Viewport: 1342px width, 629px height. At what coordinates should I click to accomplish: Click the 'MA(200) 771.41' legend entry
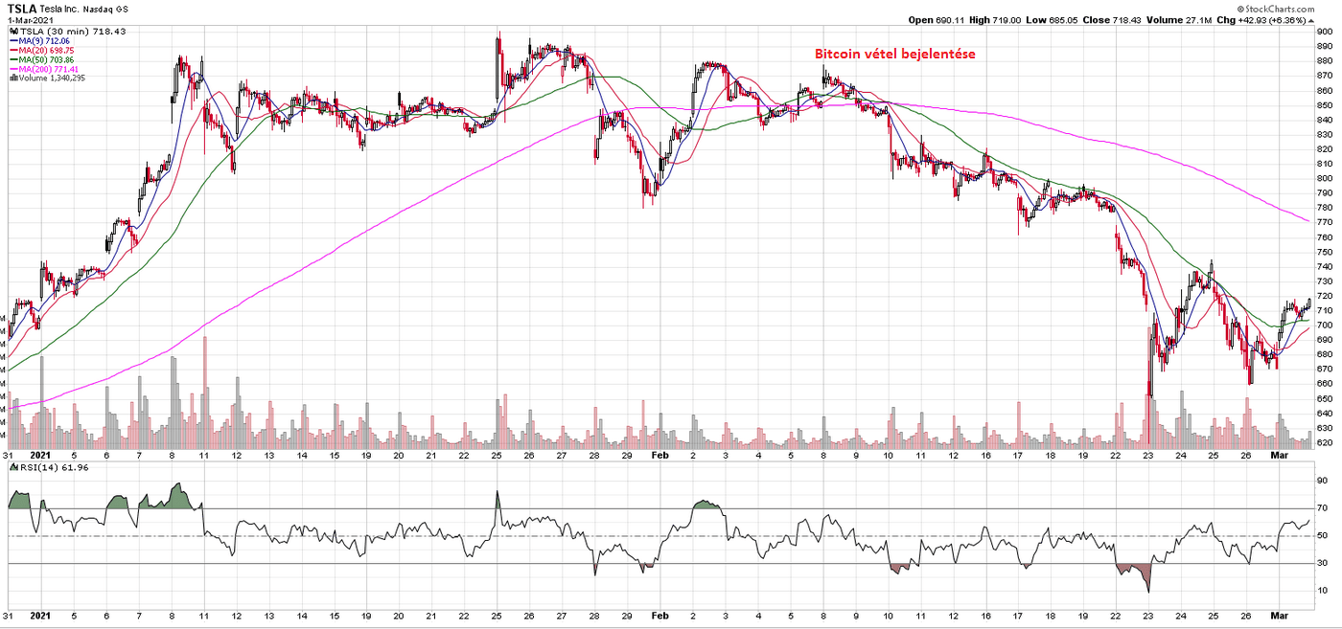47,70
